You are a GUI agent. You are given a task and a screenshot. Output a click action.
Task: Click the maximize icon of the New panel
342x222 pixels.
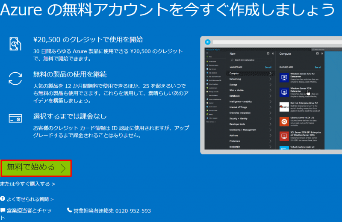268,53
